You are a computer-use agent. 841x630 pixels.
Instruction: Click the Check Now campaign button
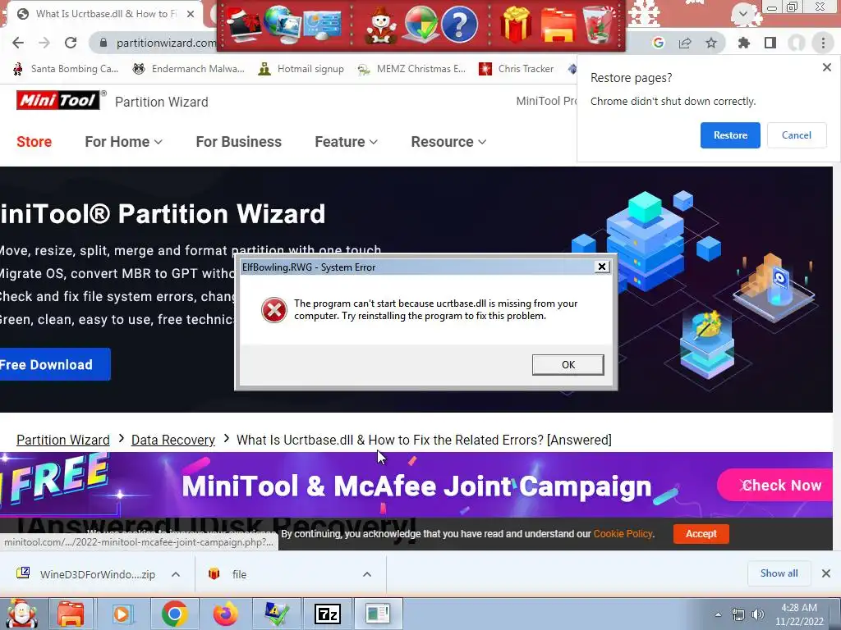click(x=774, y=486)
